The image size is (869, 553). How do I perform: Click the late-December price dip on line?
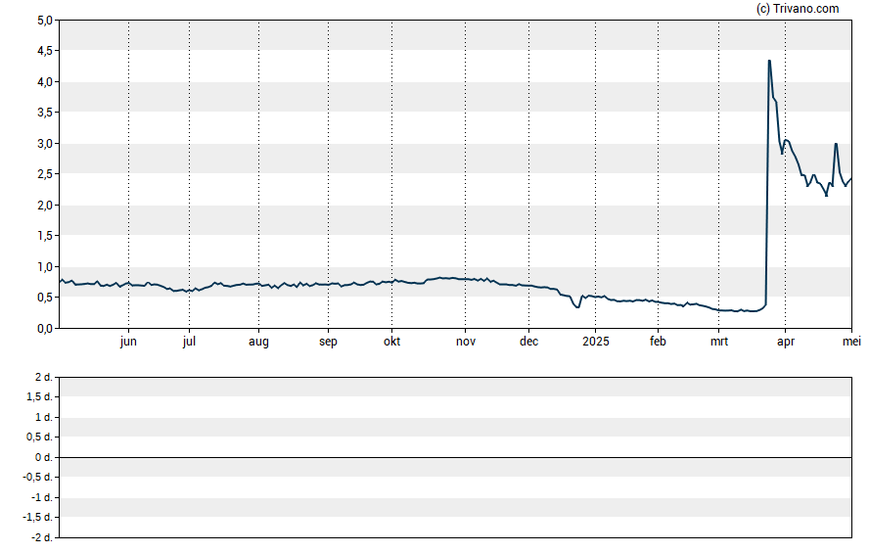(x=577, y=306)
